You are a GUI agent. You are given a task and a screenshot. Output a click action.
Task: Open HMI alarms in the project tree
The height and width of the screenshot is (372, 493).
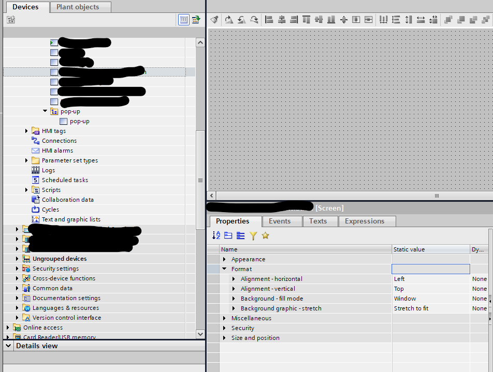coord(57,151)
